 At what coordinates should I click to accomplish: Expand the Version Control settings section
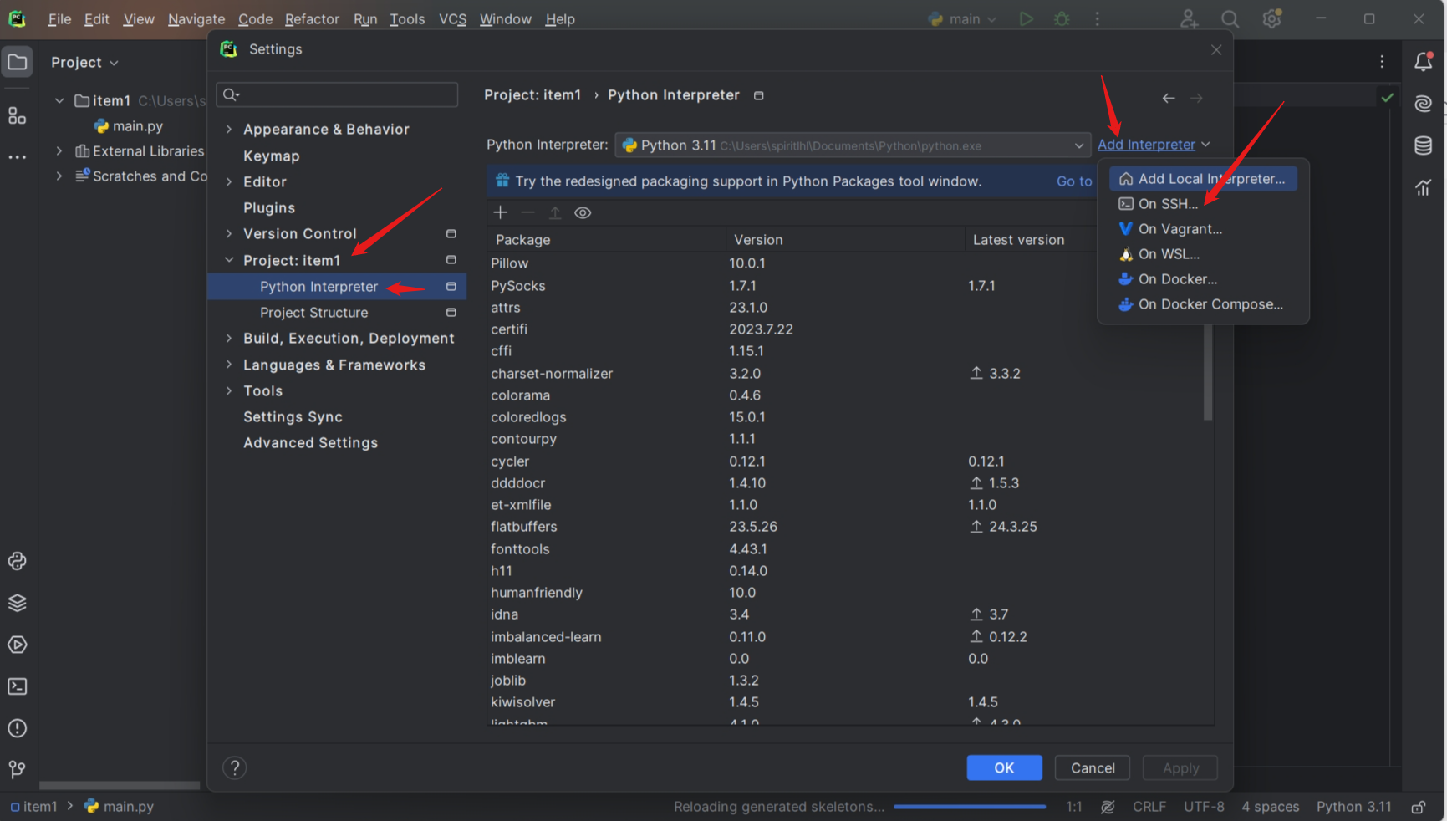point(229,233)
